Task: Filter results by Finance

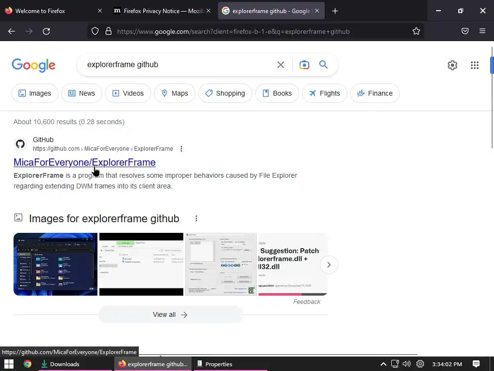Action: (375, 93)
